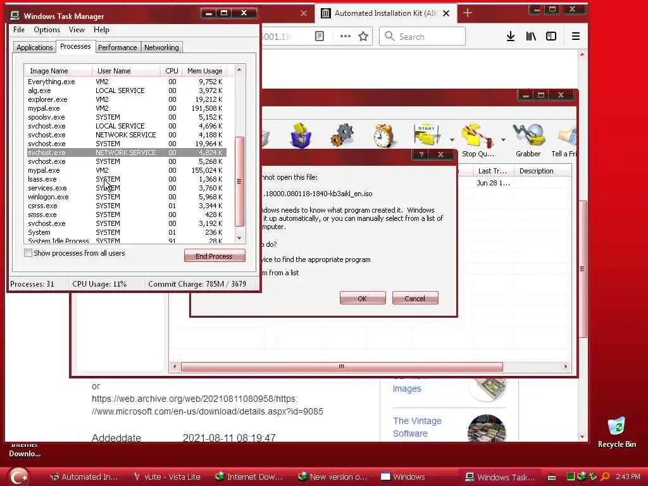Click the keyboard icon in the taskbar tray
The width and height of the screenshot is (648, 486).
[x=552, y=477]
